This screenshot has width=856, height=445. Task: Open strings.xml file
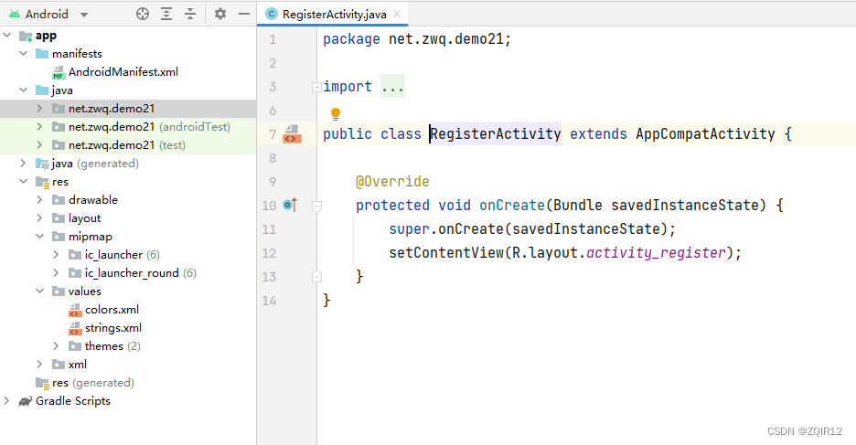click(x=113, y=328)
